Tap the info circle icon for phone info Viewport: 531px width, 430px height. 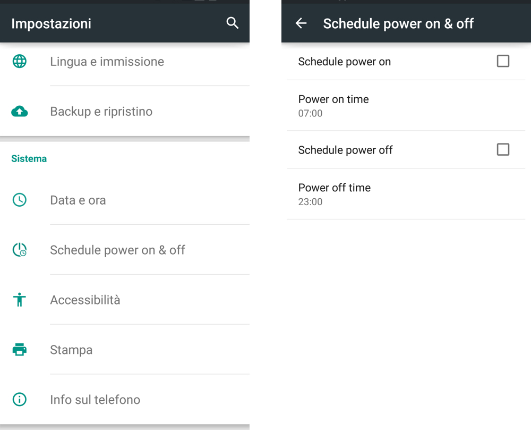coord(20,400)
